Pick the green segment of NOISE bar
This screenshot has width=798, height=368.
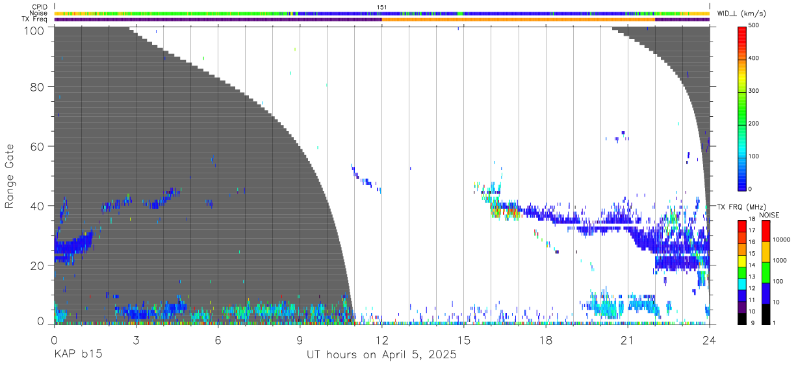pos(766,271)
